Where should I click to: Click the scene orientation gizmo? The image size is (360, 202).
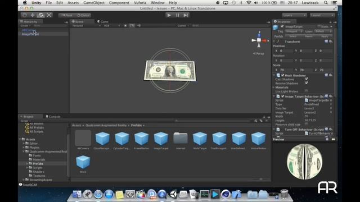coord(259,40)
